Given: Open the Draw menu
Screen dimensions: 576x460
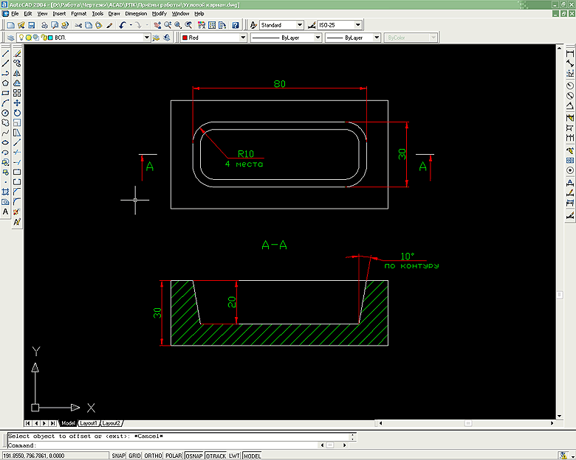Looking at the screenshot, I should (x=114, y=13).
